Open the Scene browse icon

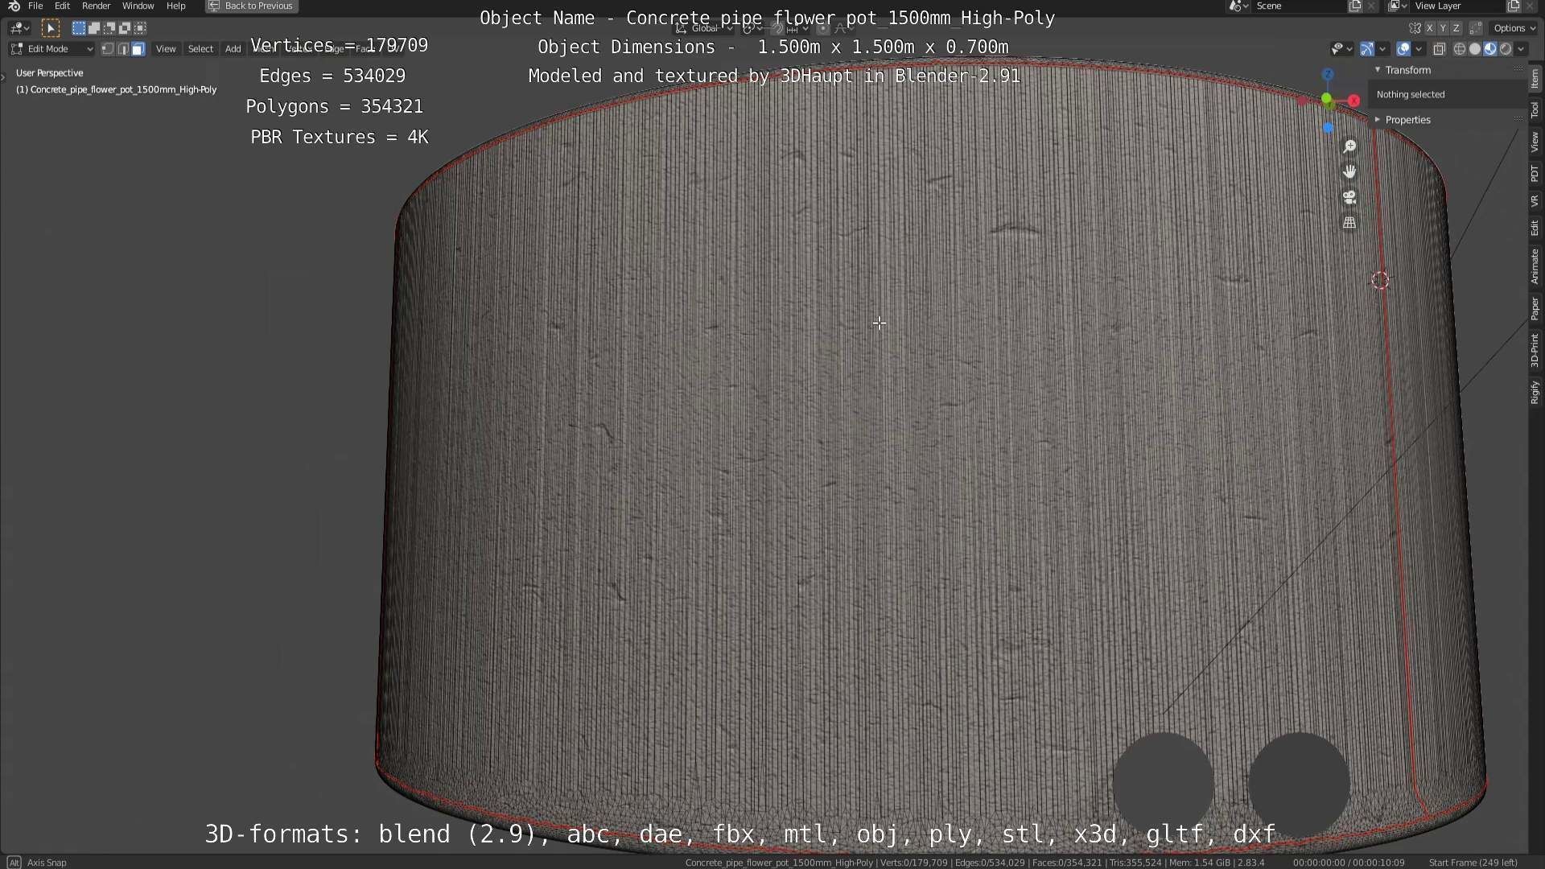point(1237,6)
